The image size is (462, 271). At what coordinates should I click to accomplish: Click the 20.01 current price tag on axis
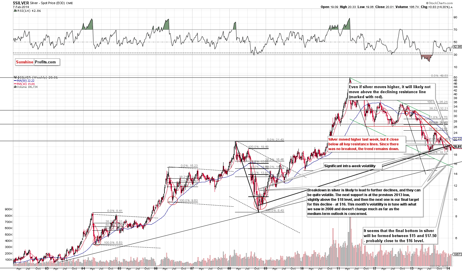point(457,147)
